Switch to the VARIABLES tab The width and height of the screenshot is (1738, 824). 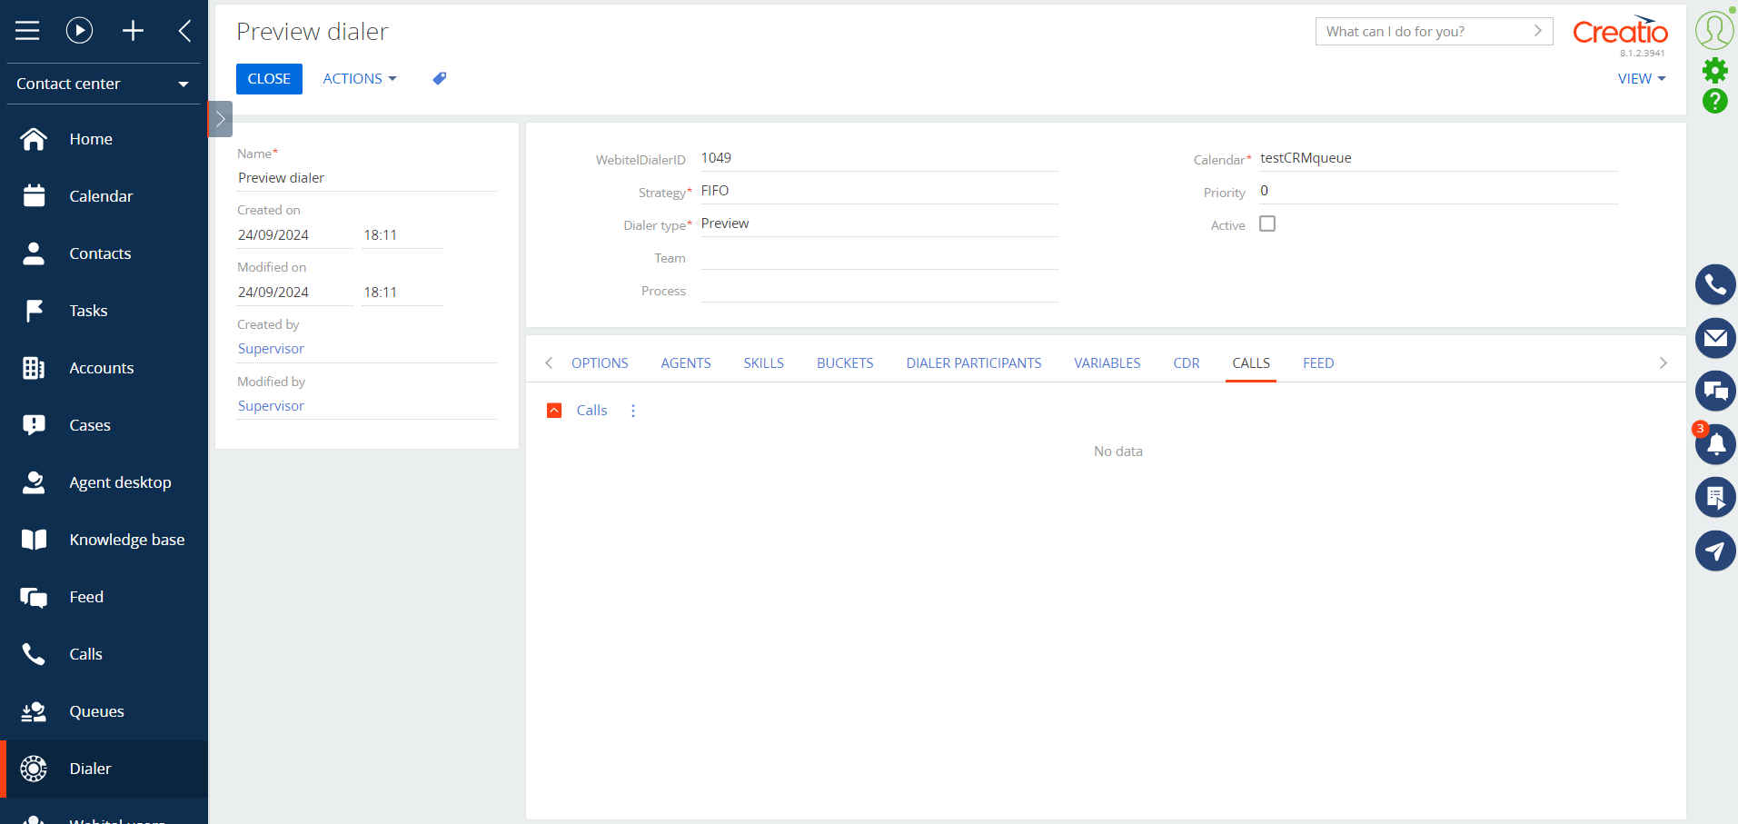(x=1107, y=363)
